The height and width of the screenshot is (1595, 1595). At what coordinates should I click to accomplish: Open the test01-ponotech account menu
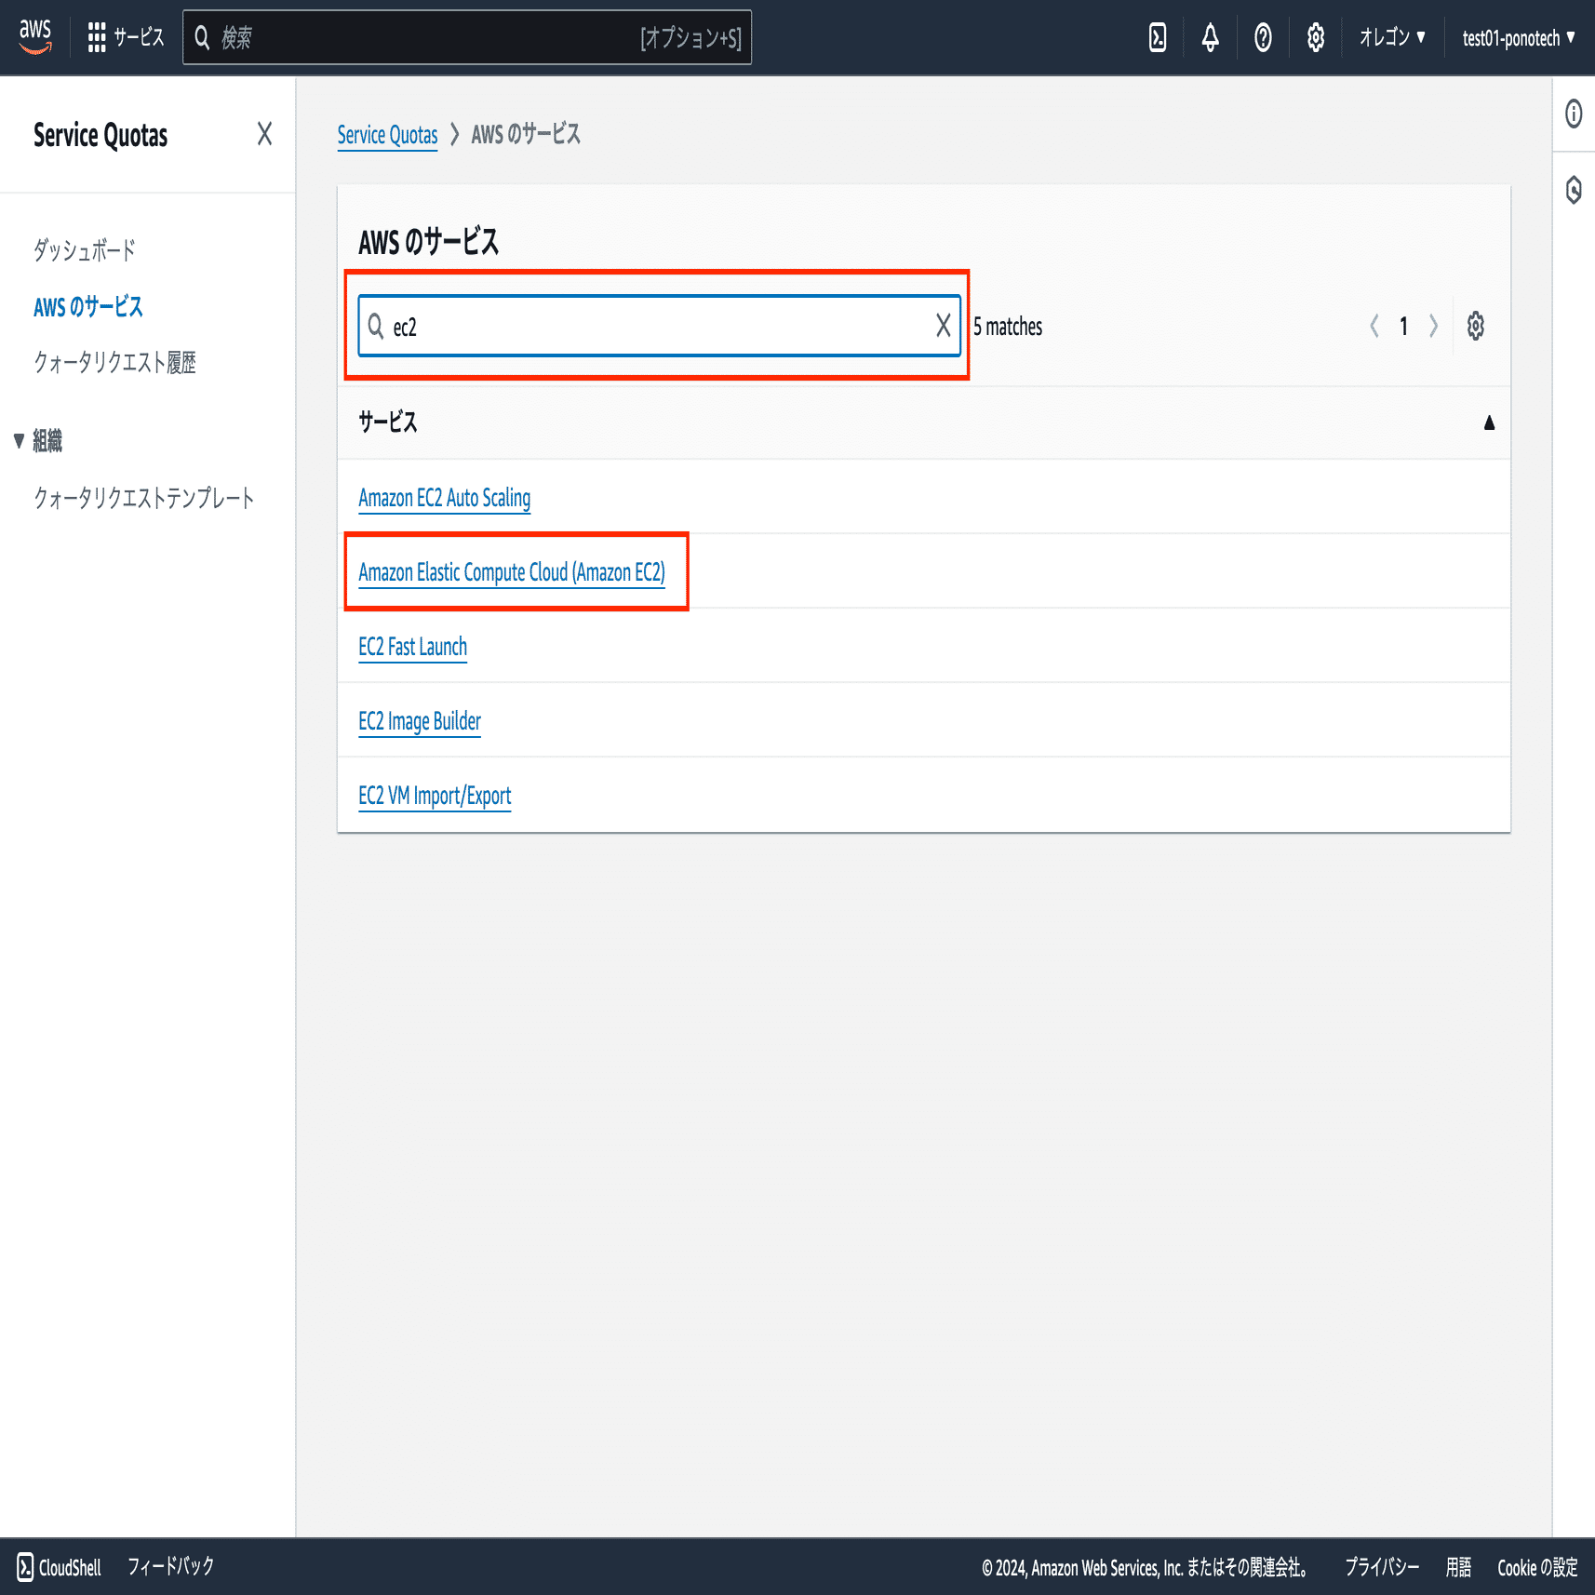[1519, 37]
